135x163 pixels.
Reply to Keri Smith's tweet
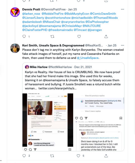[24, 156]
